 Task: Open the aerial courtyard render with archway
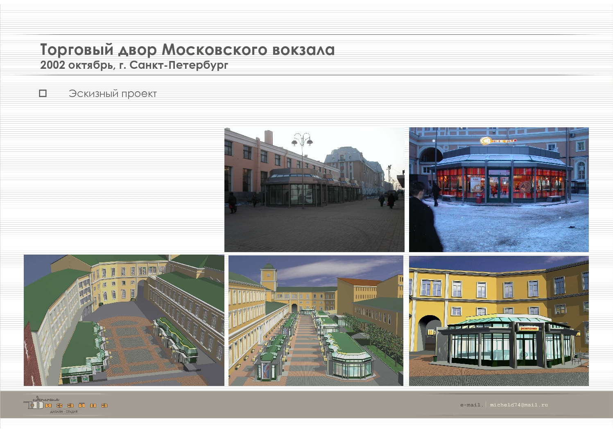124,320
